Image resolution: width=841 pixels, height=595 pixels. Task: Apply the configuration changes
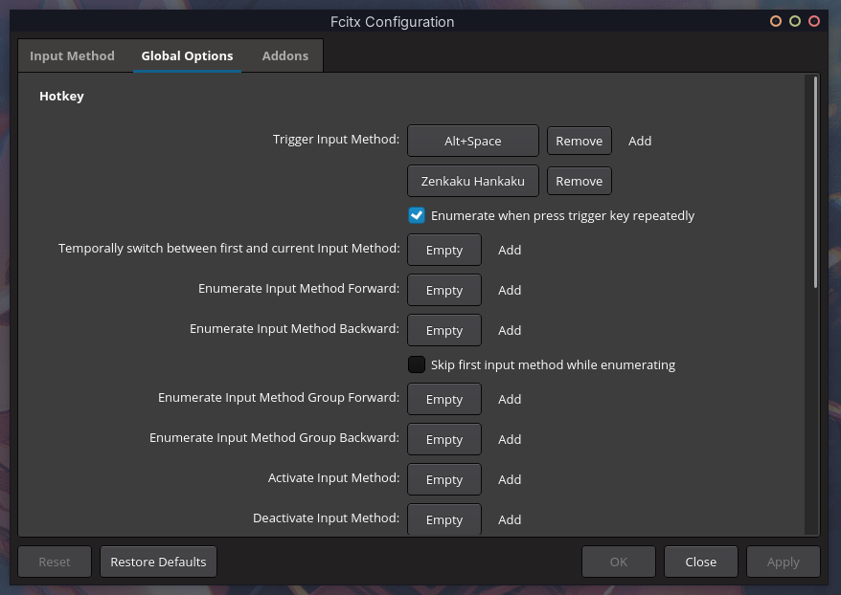(783, 562)
